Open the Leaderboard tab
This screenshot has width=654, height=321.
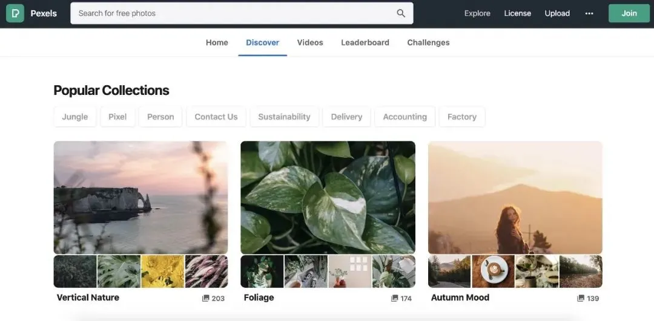tap(365, 42)
